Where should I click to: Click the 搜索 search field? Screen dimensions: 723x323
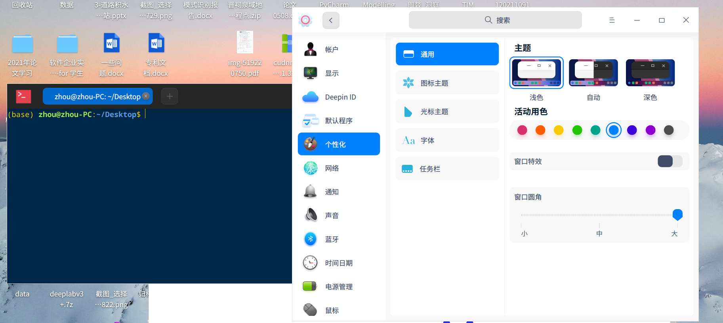pyautogui.click(x=495, y=20)
